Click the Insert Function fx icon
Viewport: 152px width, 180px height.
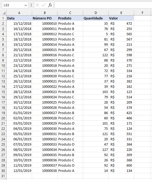coord(50,5)
